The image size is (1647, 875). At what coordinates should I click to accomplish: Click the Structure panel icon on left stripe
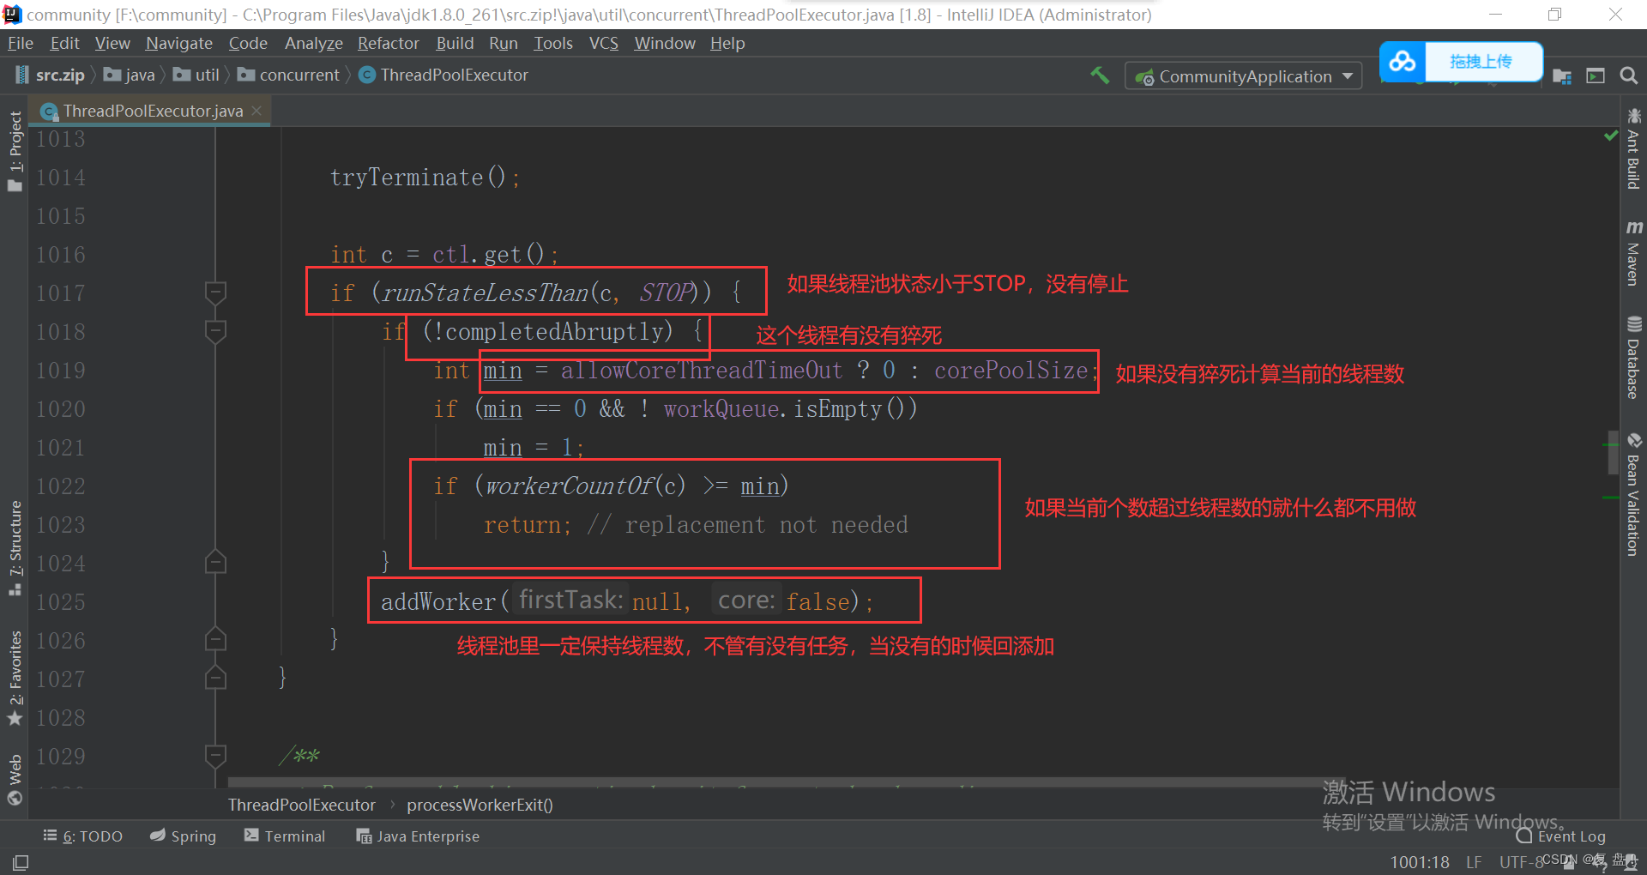[15, 589]
